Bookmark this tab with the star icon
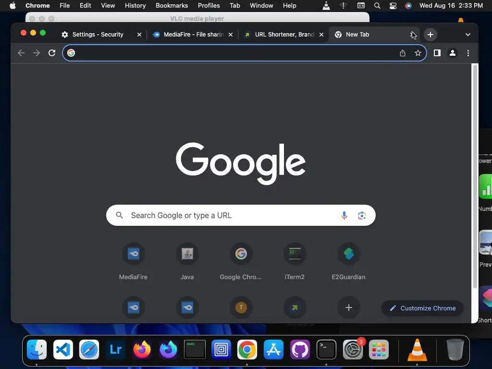 pos(418,53)
